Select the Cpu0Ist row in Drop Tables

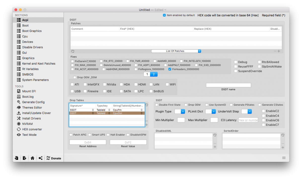[x=107, y=113]
